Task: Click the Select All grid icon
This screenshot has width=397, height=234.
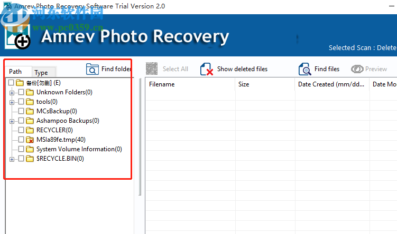Action: click(152, 69)
